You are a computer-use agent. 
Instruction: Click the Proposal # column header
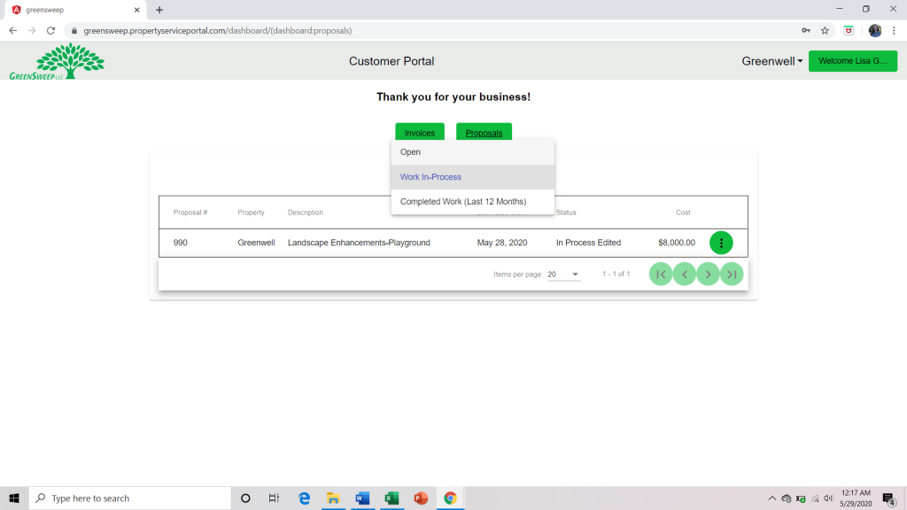pyautogui.click(x=190, y=212)
